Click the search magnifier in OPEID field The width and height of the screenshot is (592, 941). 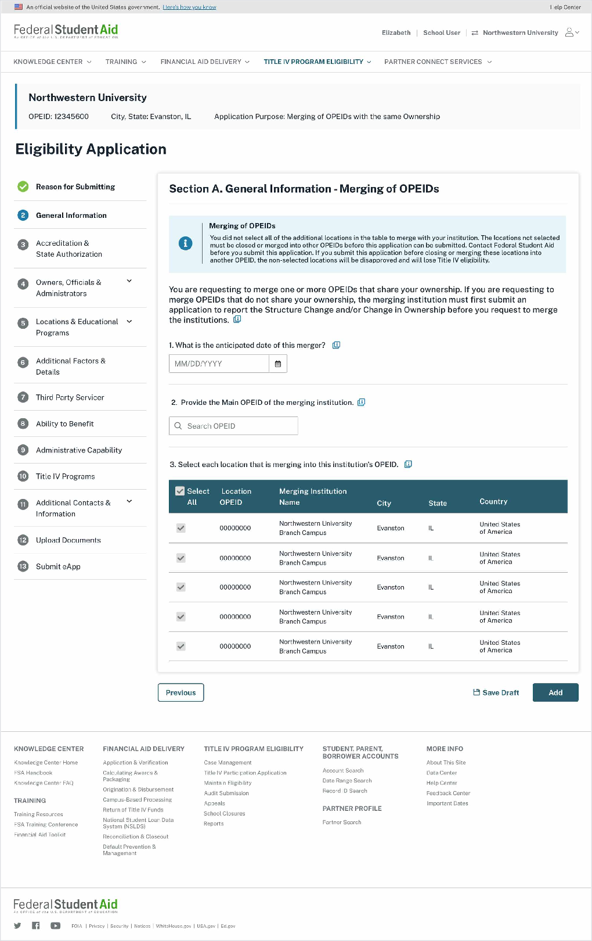pos(178,426)
